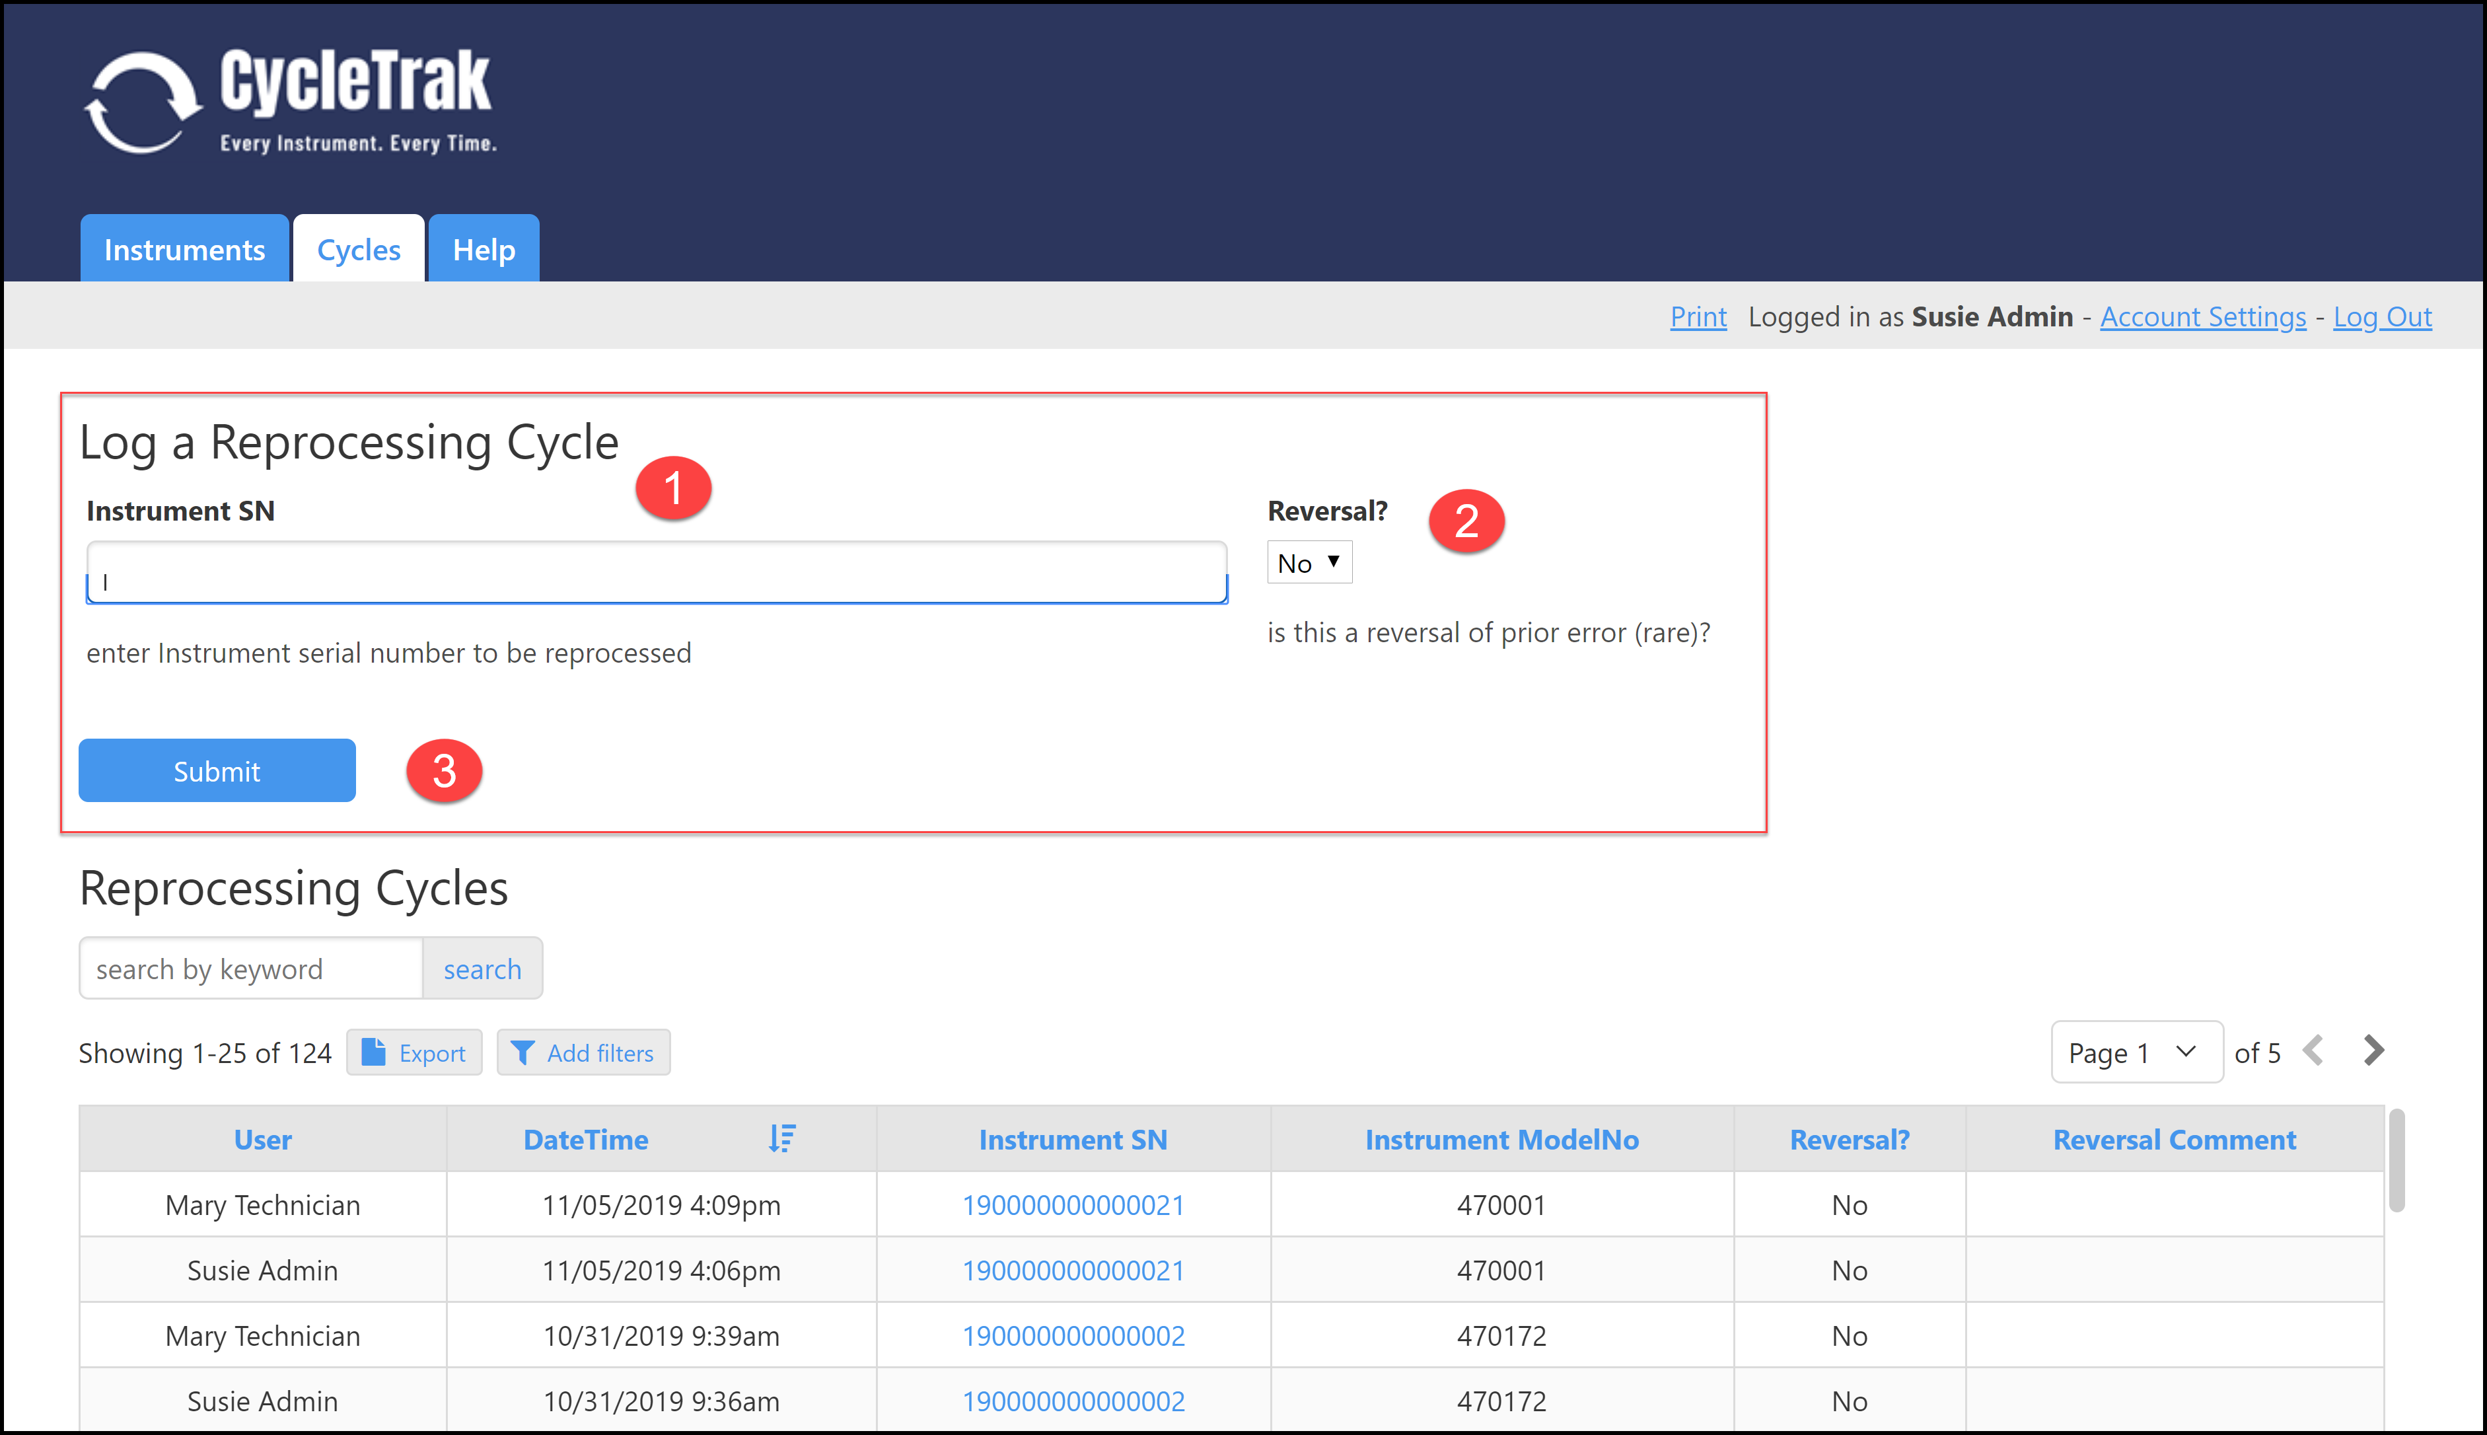Click the search by keyword field
Viewport: 2487px width, 1435px height.
pos(251,969)
